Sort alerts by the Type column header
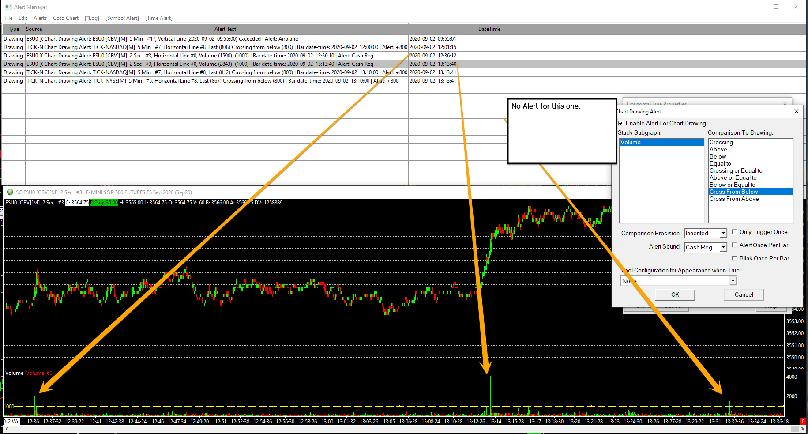Viewport: 808px width, 434px height. point(14,29)
